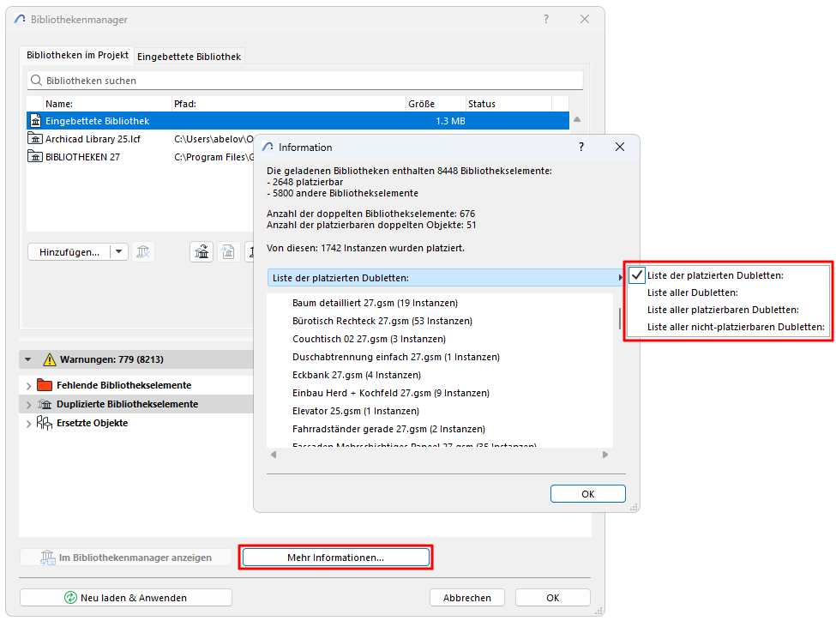The width and height of the screenshot is (836, 621).
Task: Open the Hinzufügen dropdown arrow
Action: (x=119, y=252)
